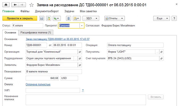180x106 pixels.
Task: Open the document structure list icon
Action: (x=69, y=18)
